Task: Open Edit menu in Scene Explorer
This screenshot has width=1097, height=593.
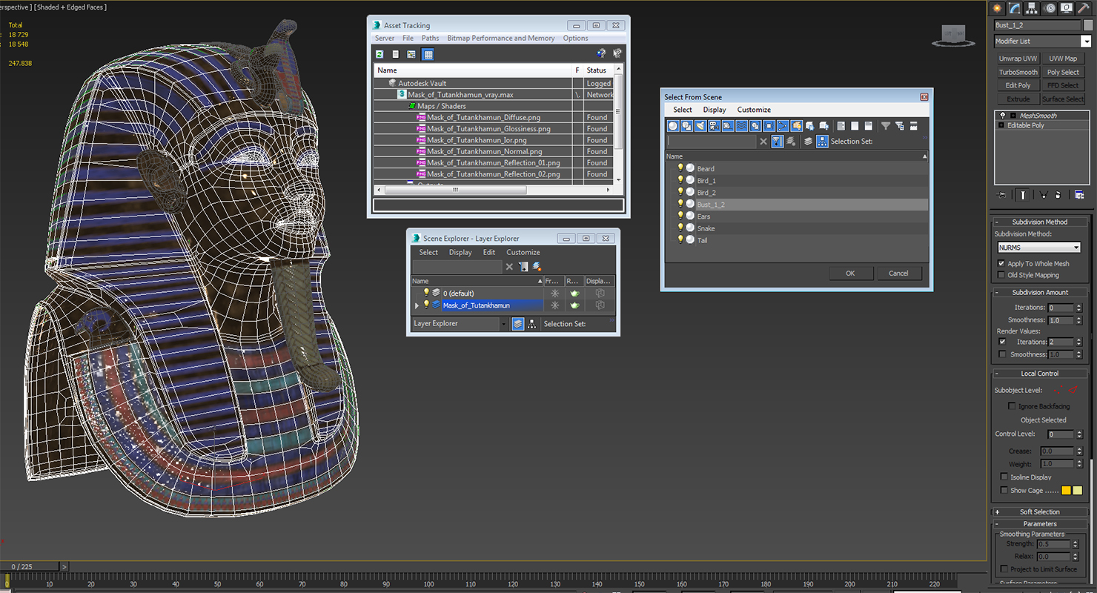Action: point(489,252)
